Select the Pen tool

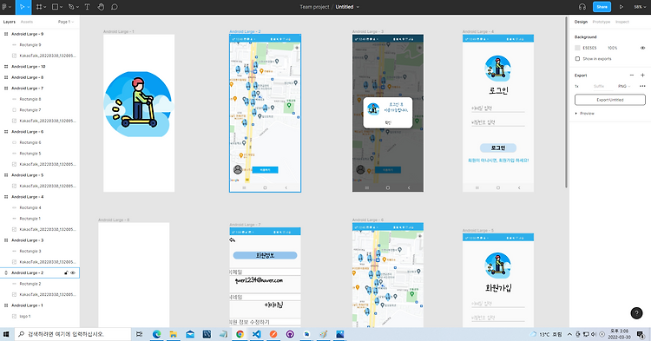71,7
